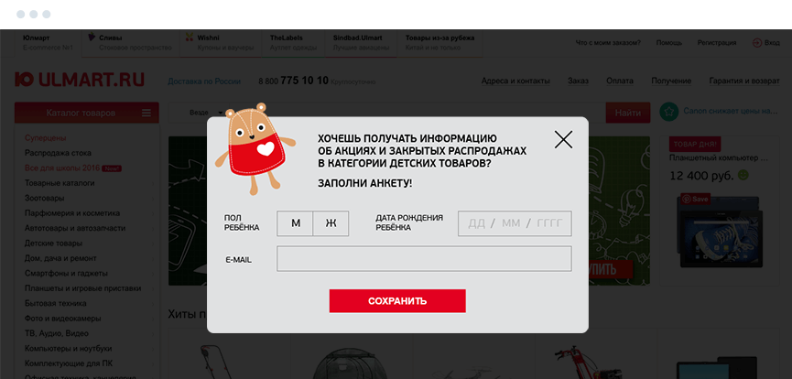Select Ж for child's gender
The image size is (792, 379).
click(331, 223)
